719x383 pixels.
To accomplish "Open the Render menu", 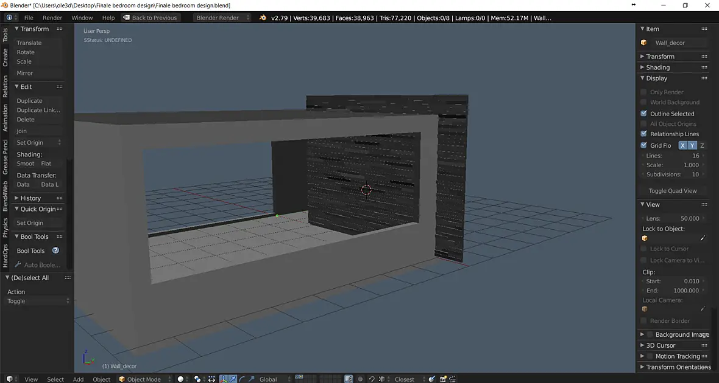I will point(52,18).
